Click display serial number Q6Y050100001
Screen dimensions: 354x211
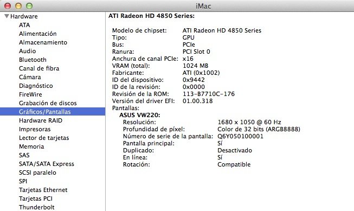pyautogui.click(x=240, y=136)
